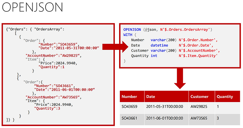This screenshot has height=128, width=243.
Task: Click JSON line "Number":"SO43659"
Action: click(x=59, y=44)
